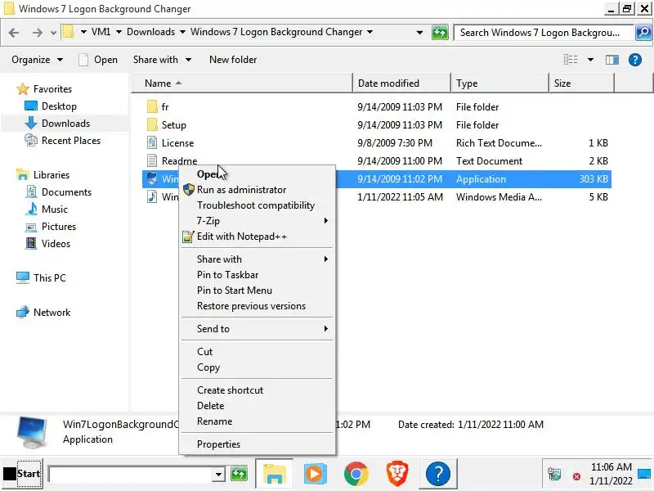Choose Create shortcut
This screenshot has height=491, width=654.
257,390
